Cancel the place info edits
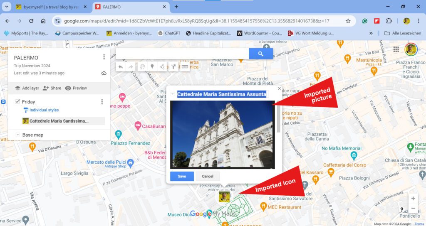Viewport: 426px width, 226px height. [x=208, y=176]
